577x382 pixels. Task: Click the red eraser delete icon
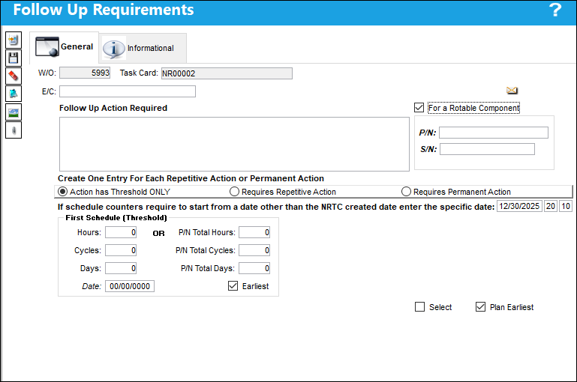pos(14,76)
